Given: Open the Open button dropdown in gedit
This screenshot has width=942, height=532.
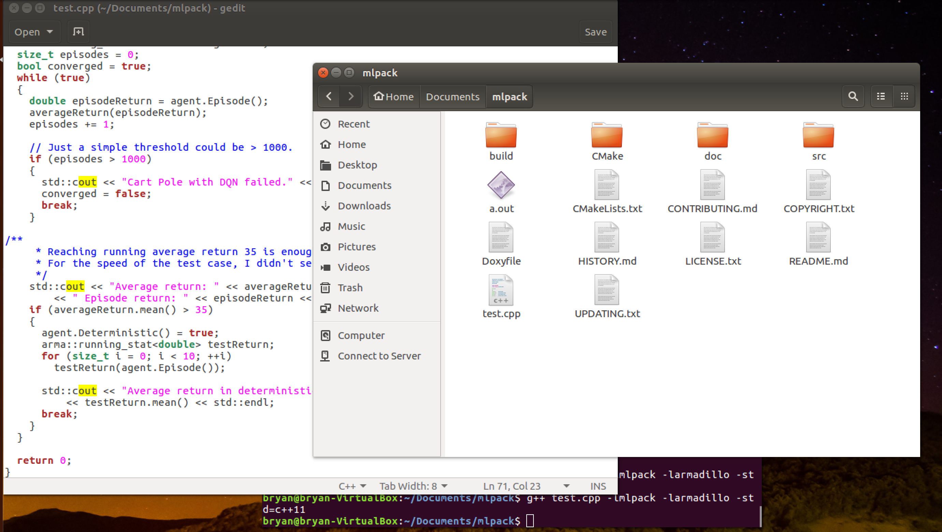Looking at the screenshot, I should 34,31.
